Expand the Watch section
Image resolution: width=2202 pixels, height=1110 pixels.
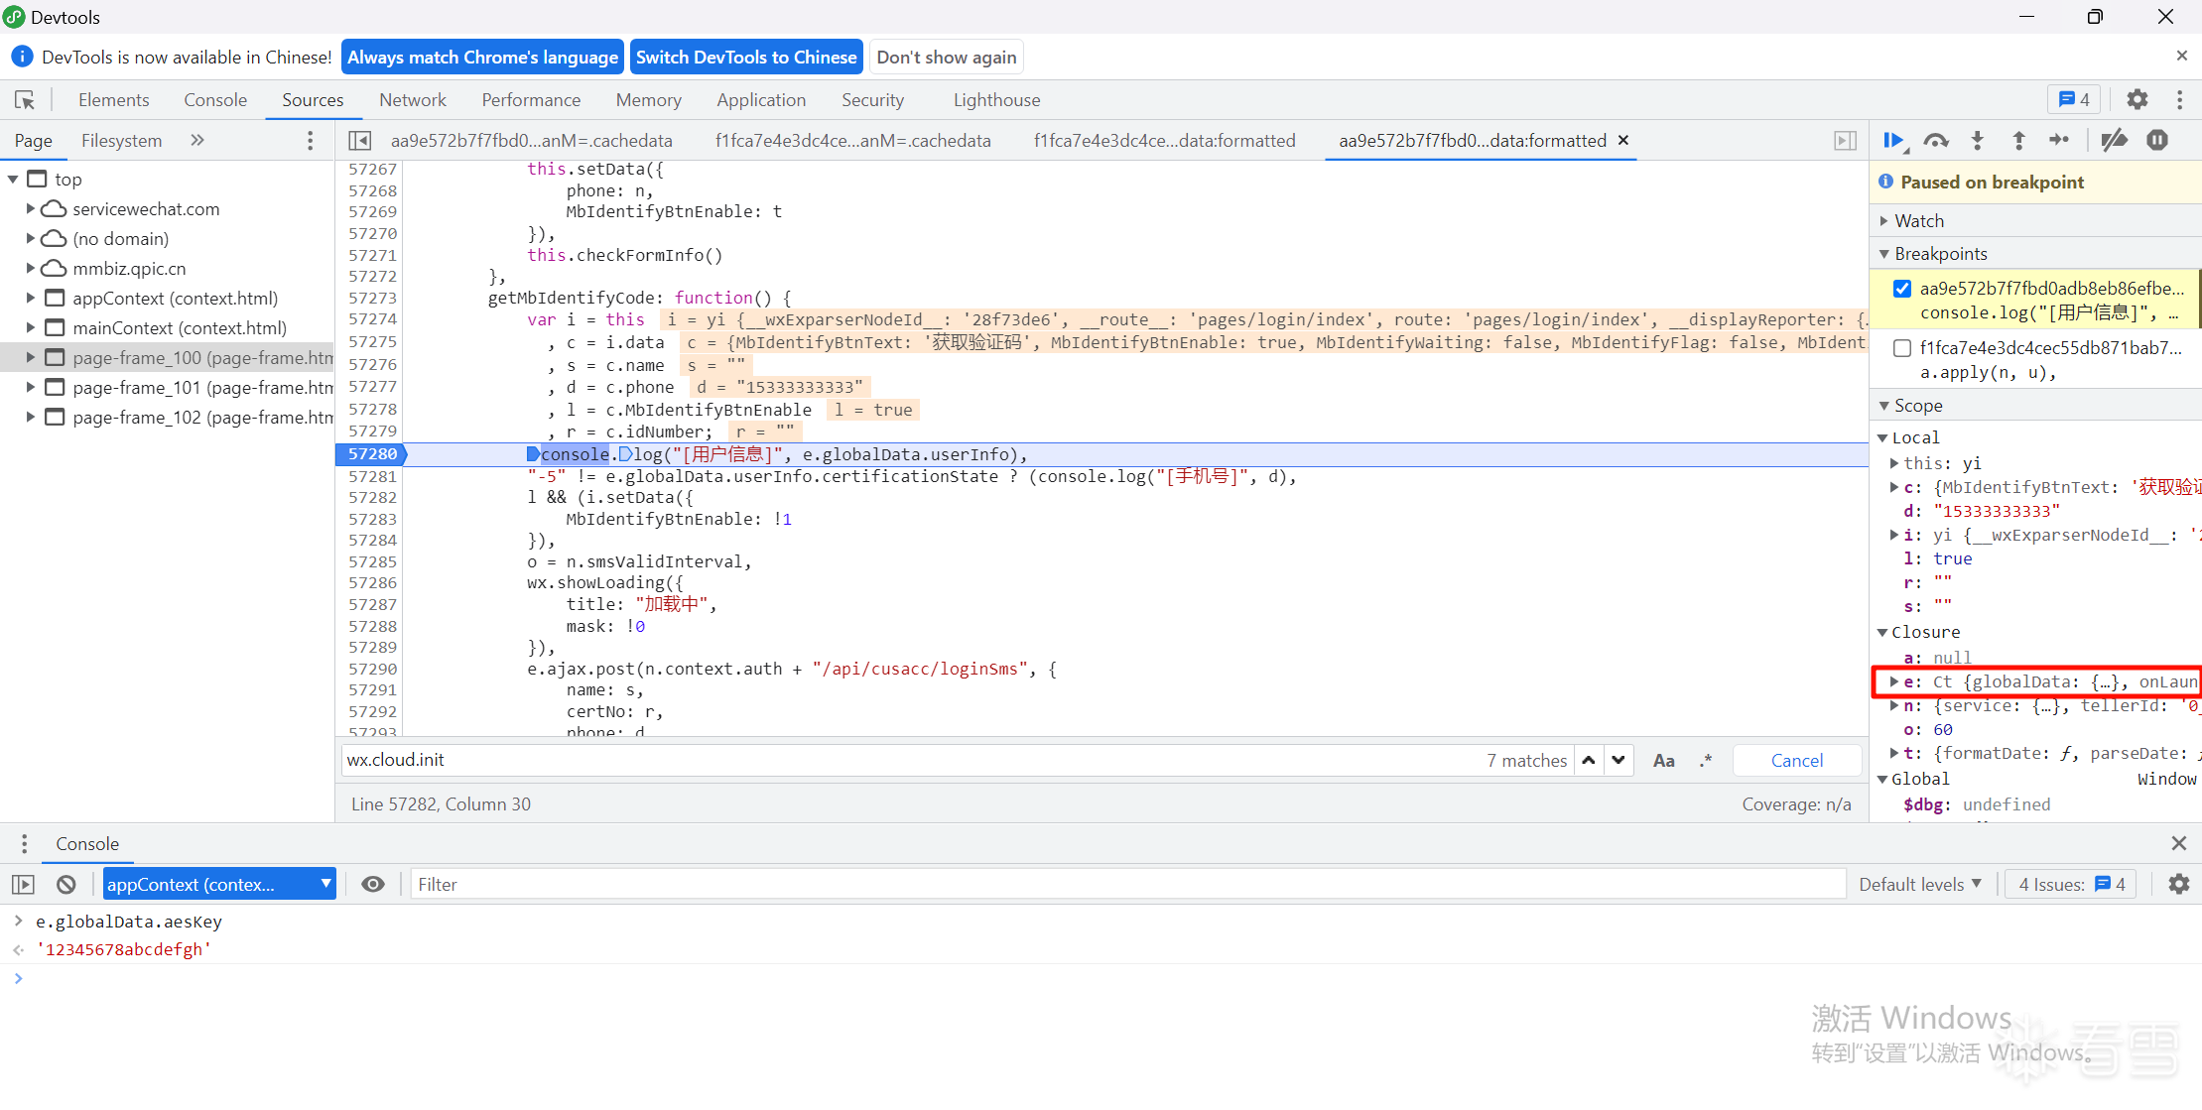[1918, 221]
